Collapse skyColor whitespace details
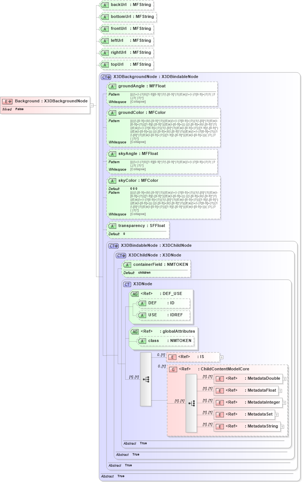 tap(138, 214)
